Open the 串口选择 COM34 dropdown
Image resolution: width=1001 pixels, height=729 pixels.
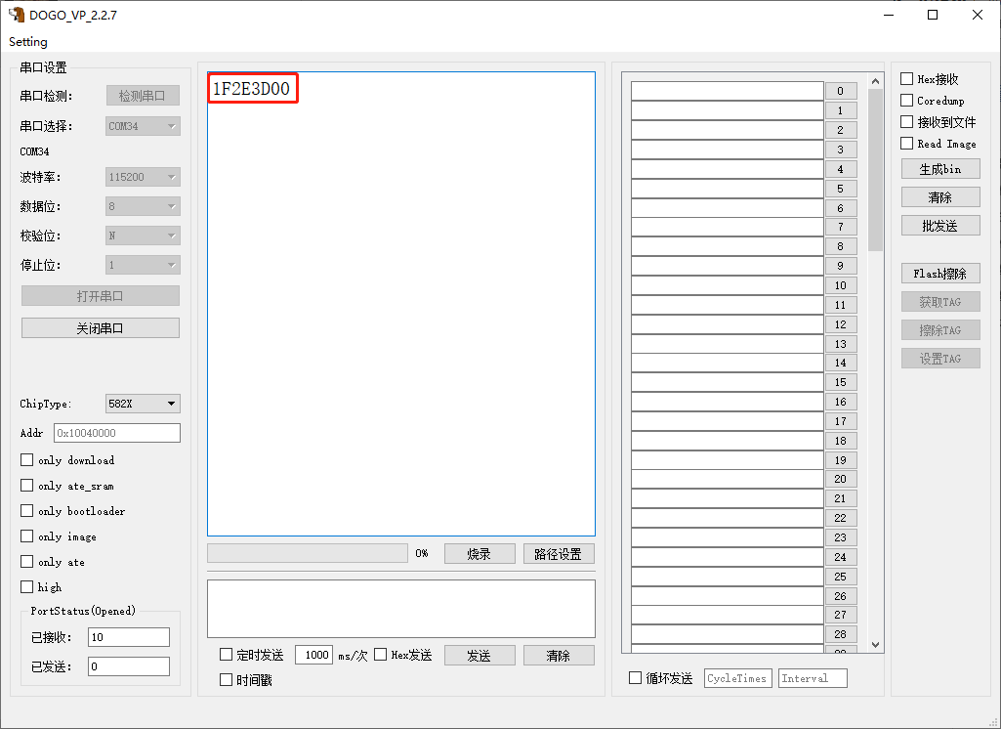[x=143, y=126]
